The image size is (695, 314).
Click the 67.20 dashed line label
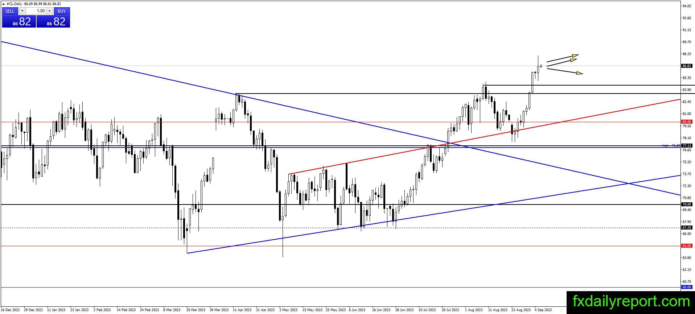[x=687, y=228]
